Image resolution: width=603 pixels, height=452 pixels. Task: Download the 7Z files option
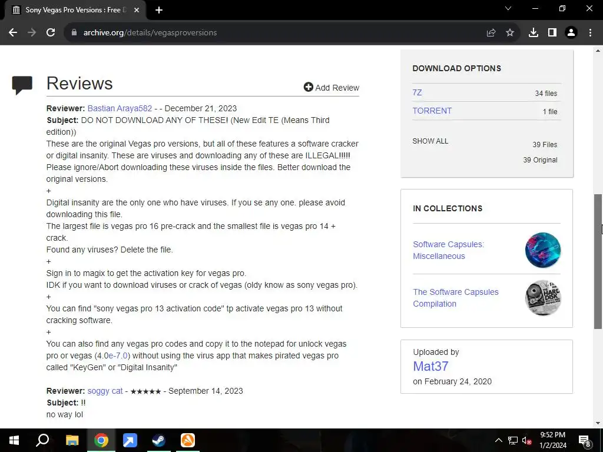point(418,92)
